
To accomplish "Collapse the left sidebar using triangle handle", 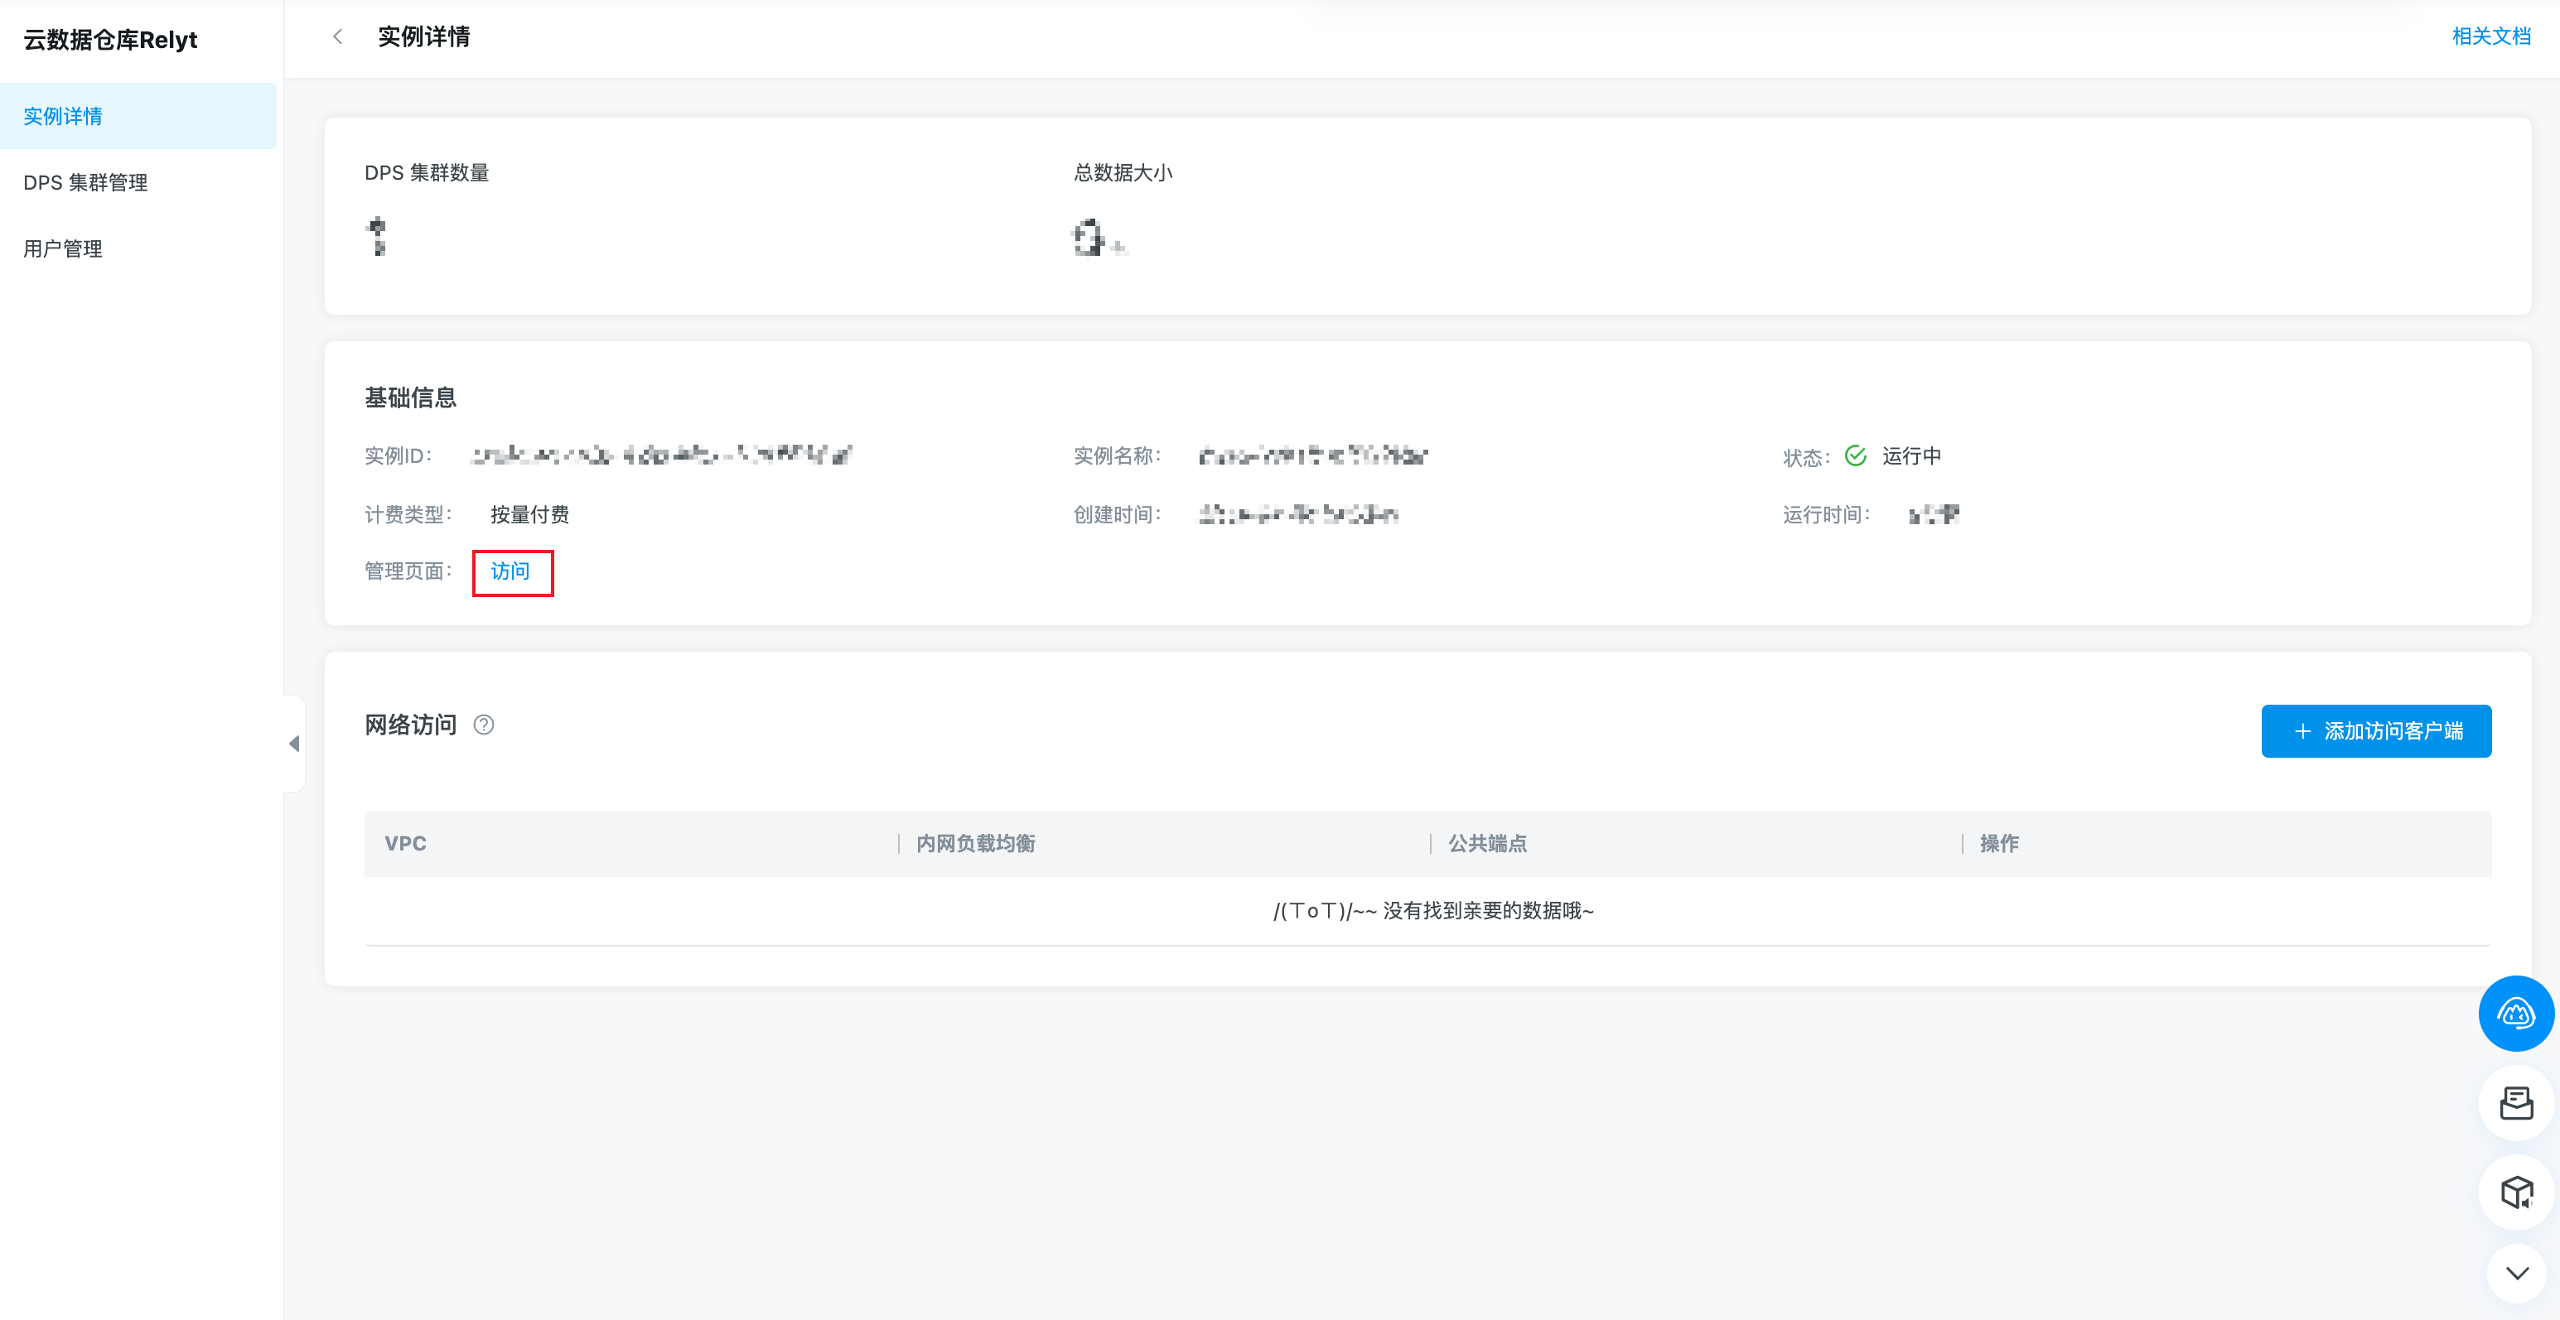I will click(294, 743).
